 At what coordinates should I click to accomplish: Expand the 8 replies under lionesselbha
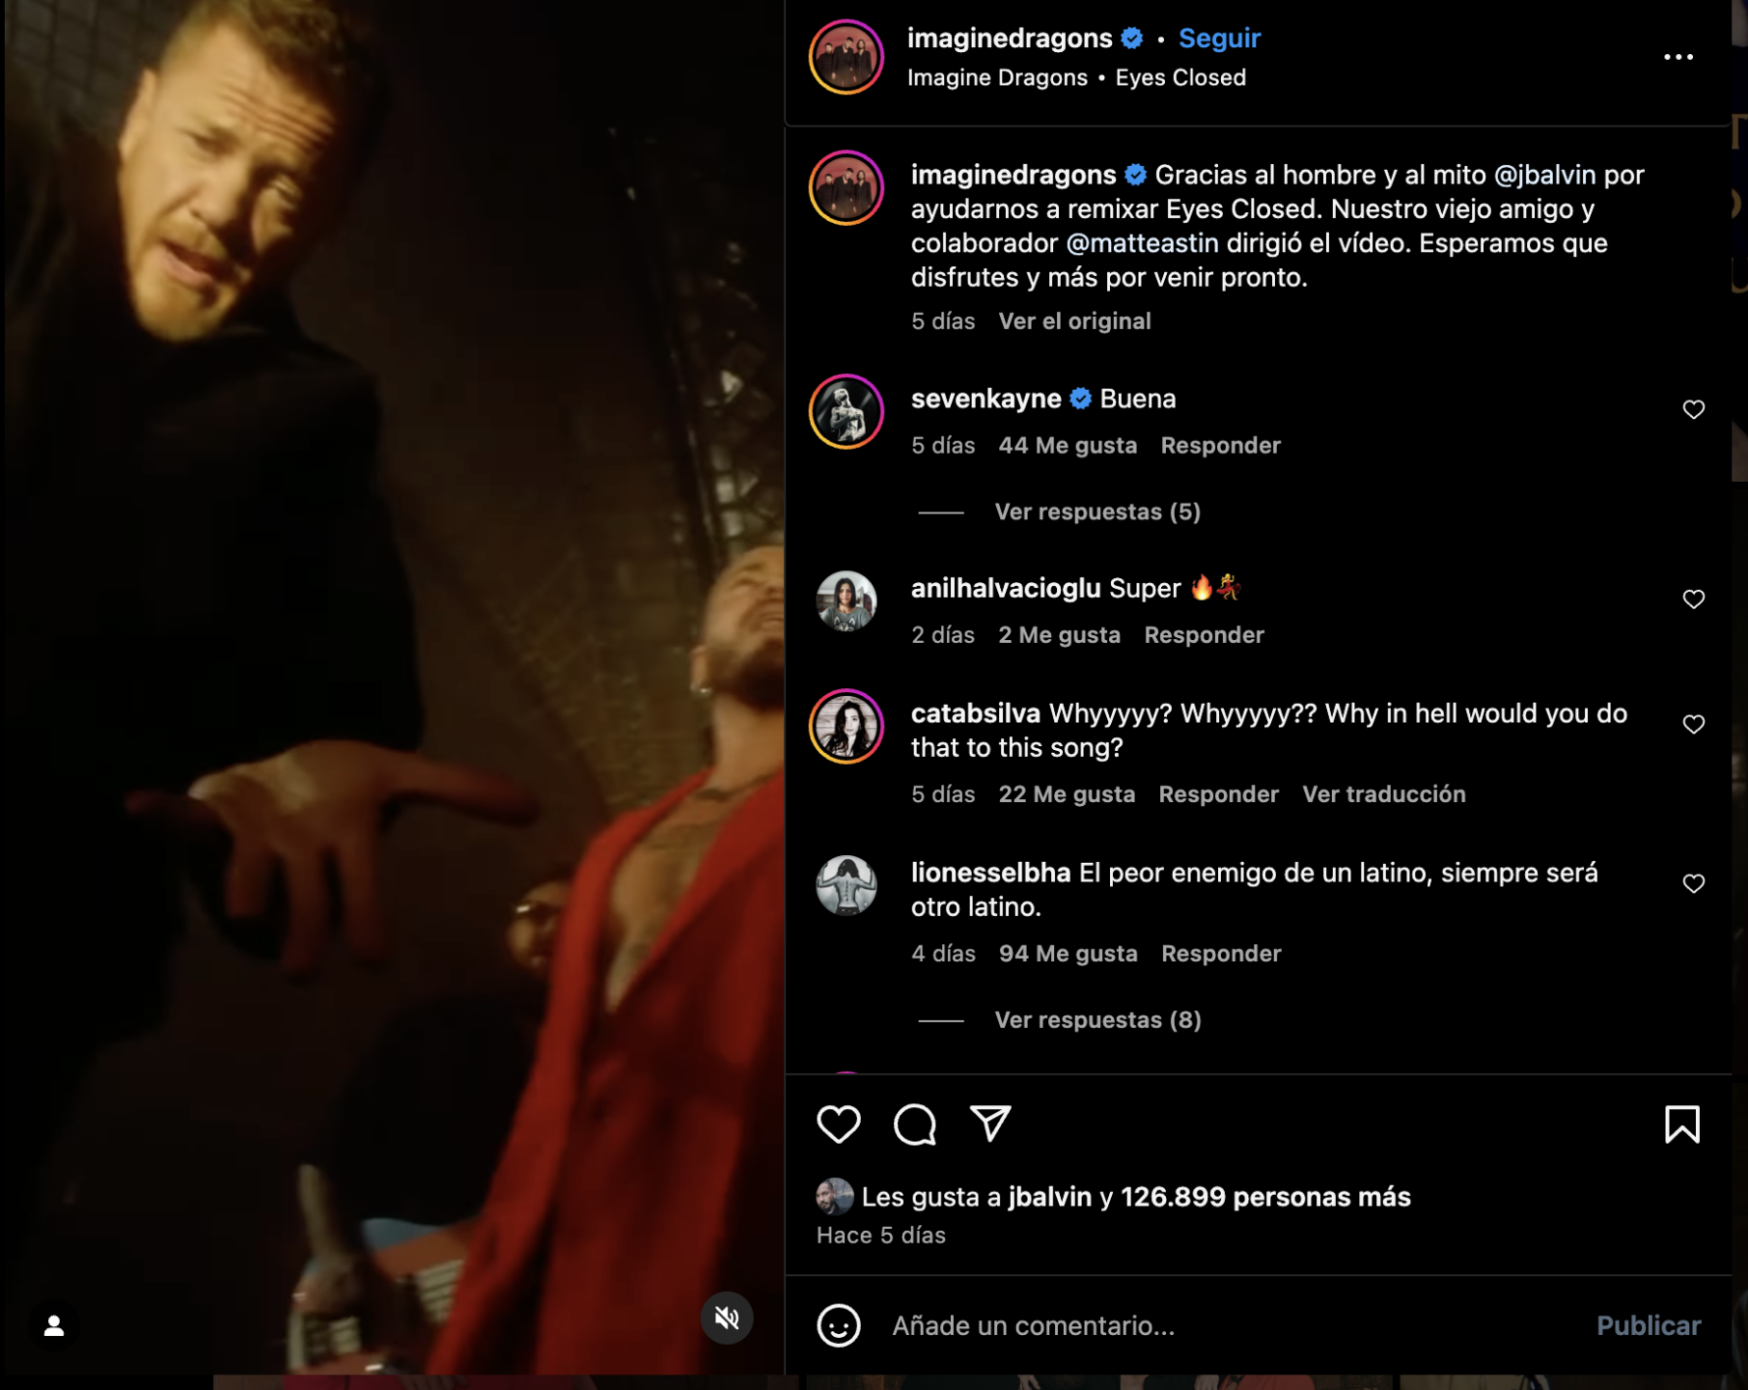[x=1097, y=1019]
